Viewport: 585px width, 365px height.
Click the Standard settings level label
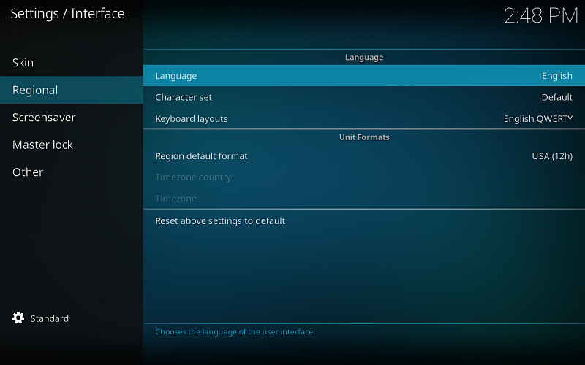50,318
